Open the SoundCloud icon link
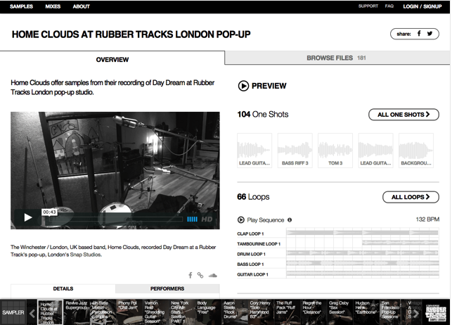This screenshot has width=452, height=325. (213, 275)
